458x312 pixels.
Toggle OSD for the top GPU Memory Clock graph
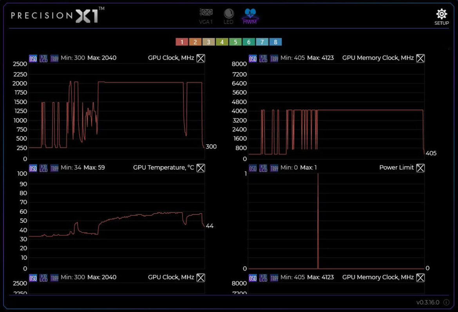pyautogui.click(x=253, y=58)
